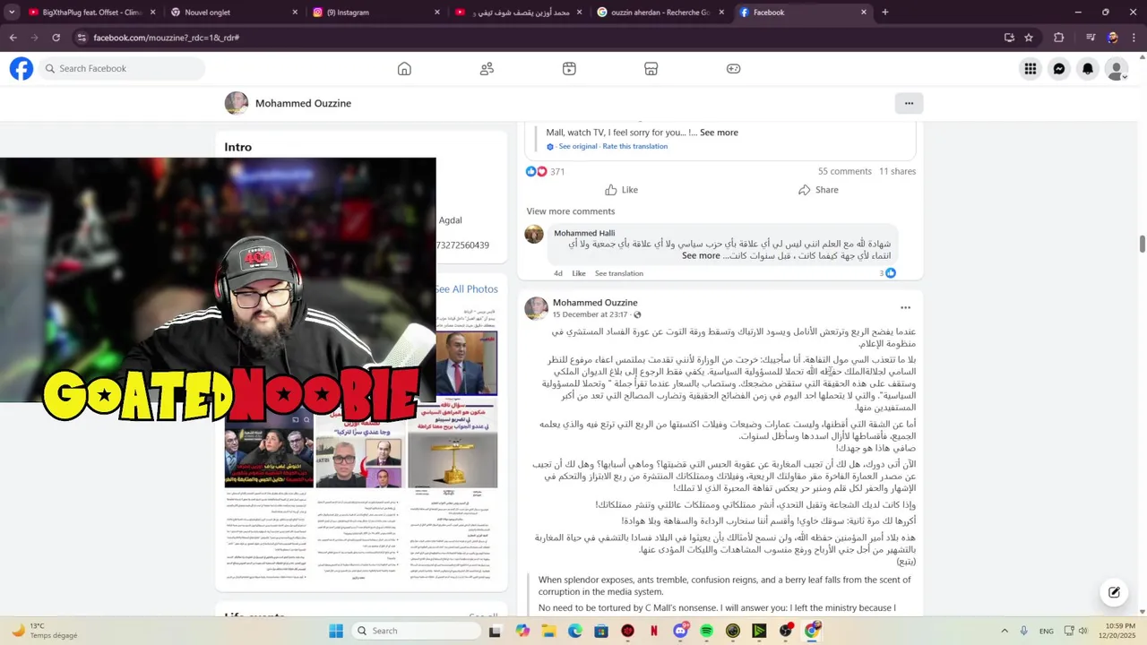Screen dimensions: 1147x645
Task: Reload the page
Action: tap(56, 38)
